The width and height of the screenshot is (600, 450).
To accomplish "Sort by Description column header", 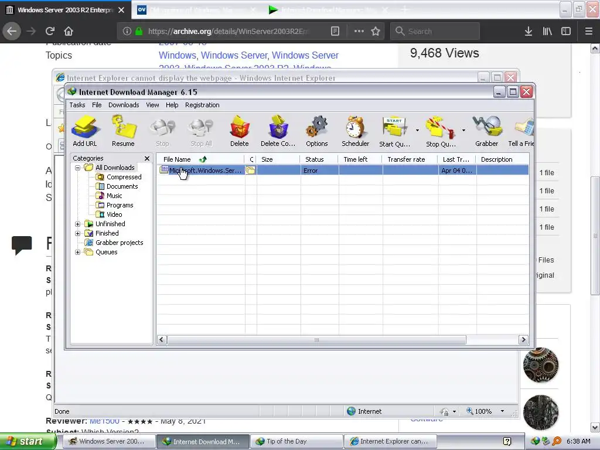I will (502, 159).
